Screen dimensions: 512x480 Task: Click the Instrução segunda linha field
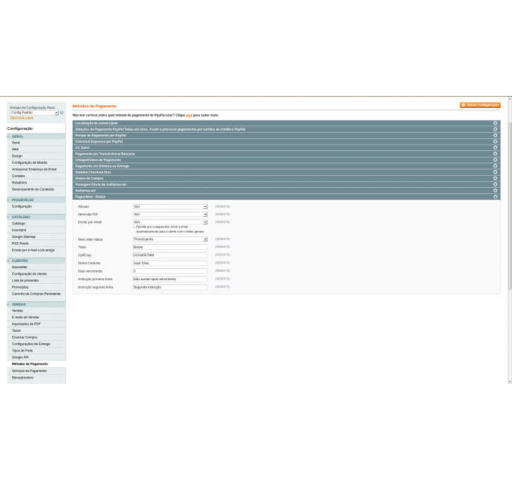tap(169, 287)
